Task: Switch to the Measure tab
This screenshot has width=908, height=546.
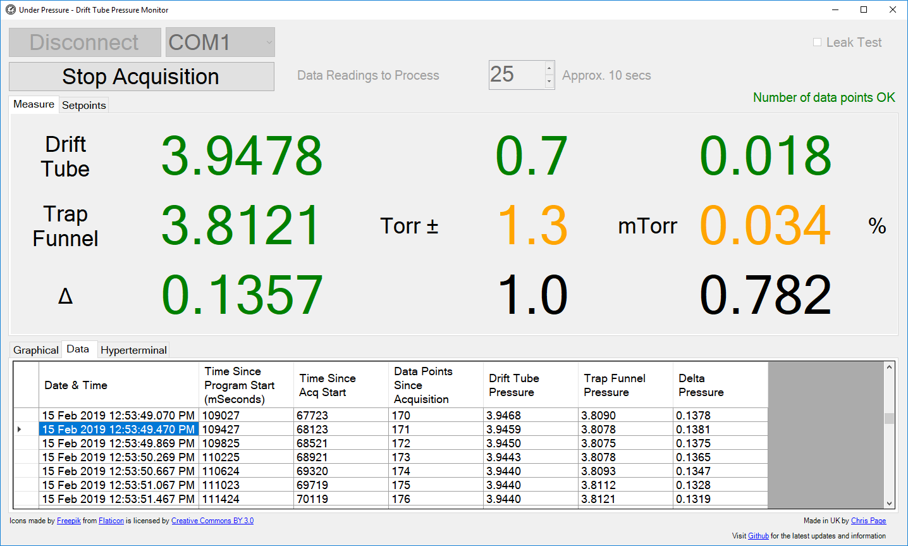Action: 34,104
